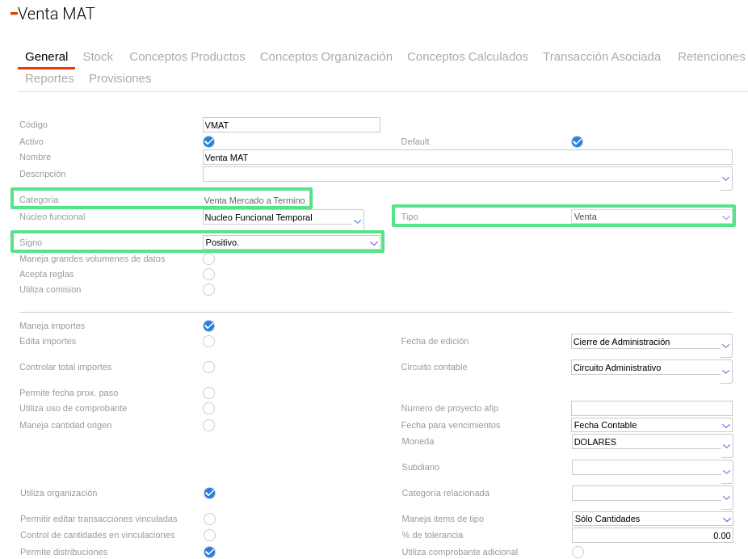This screenshot has width=748, height=559.
Task: Click the Numero de proyecto afip field
Action: [651, 409]
